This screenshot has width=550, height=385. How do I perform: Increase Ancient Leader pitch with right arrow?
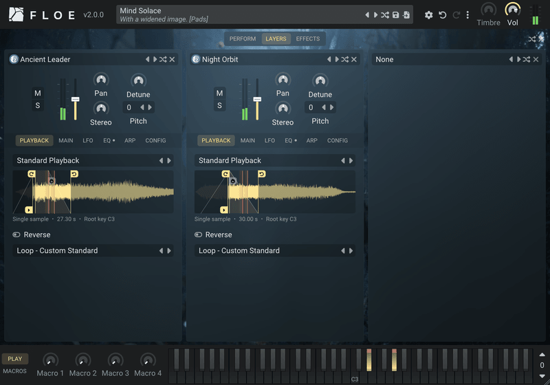pos(150,107)
